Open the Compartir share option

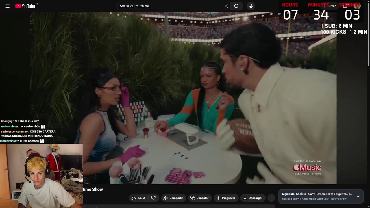pos(173,198)
